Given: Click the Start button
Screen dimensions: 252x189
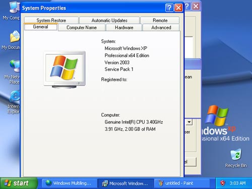Looking at the screenshot, I should [x=19, y=183].
